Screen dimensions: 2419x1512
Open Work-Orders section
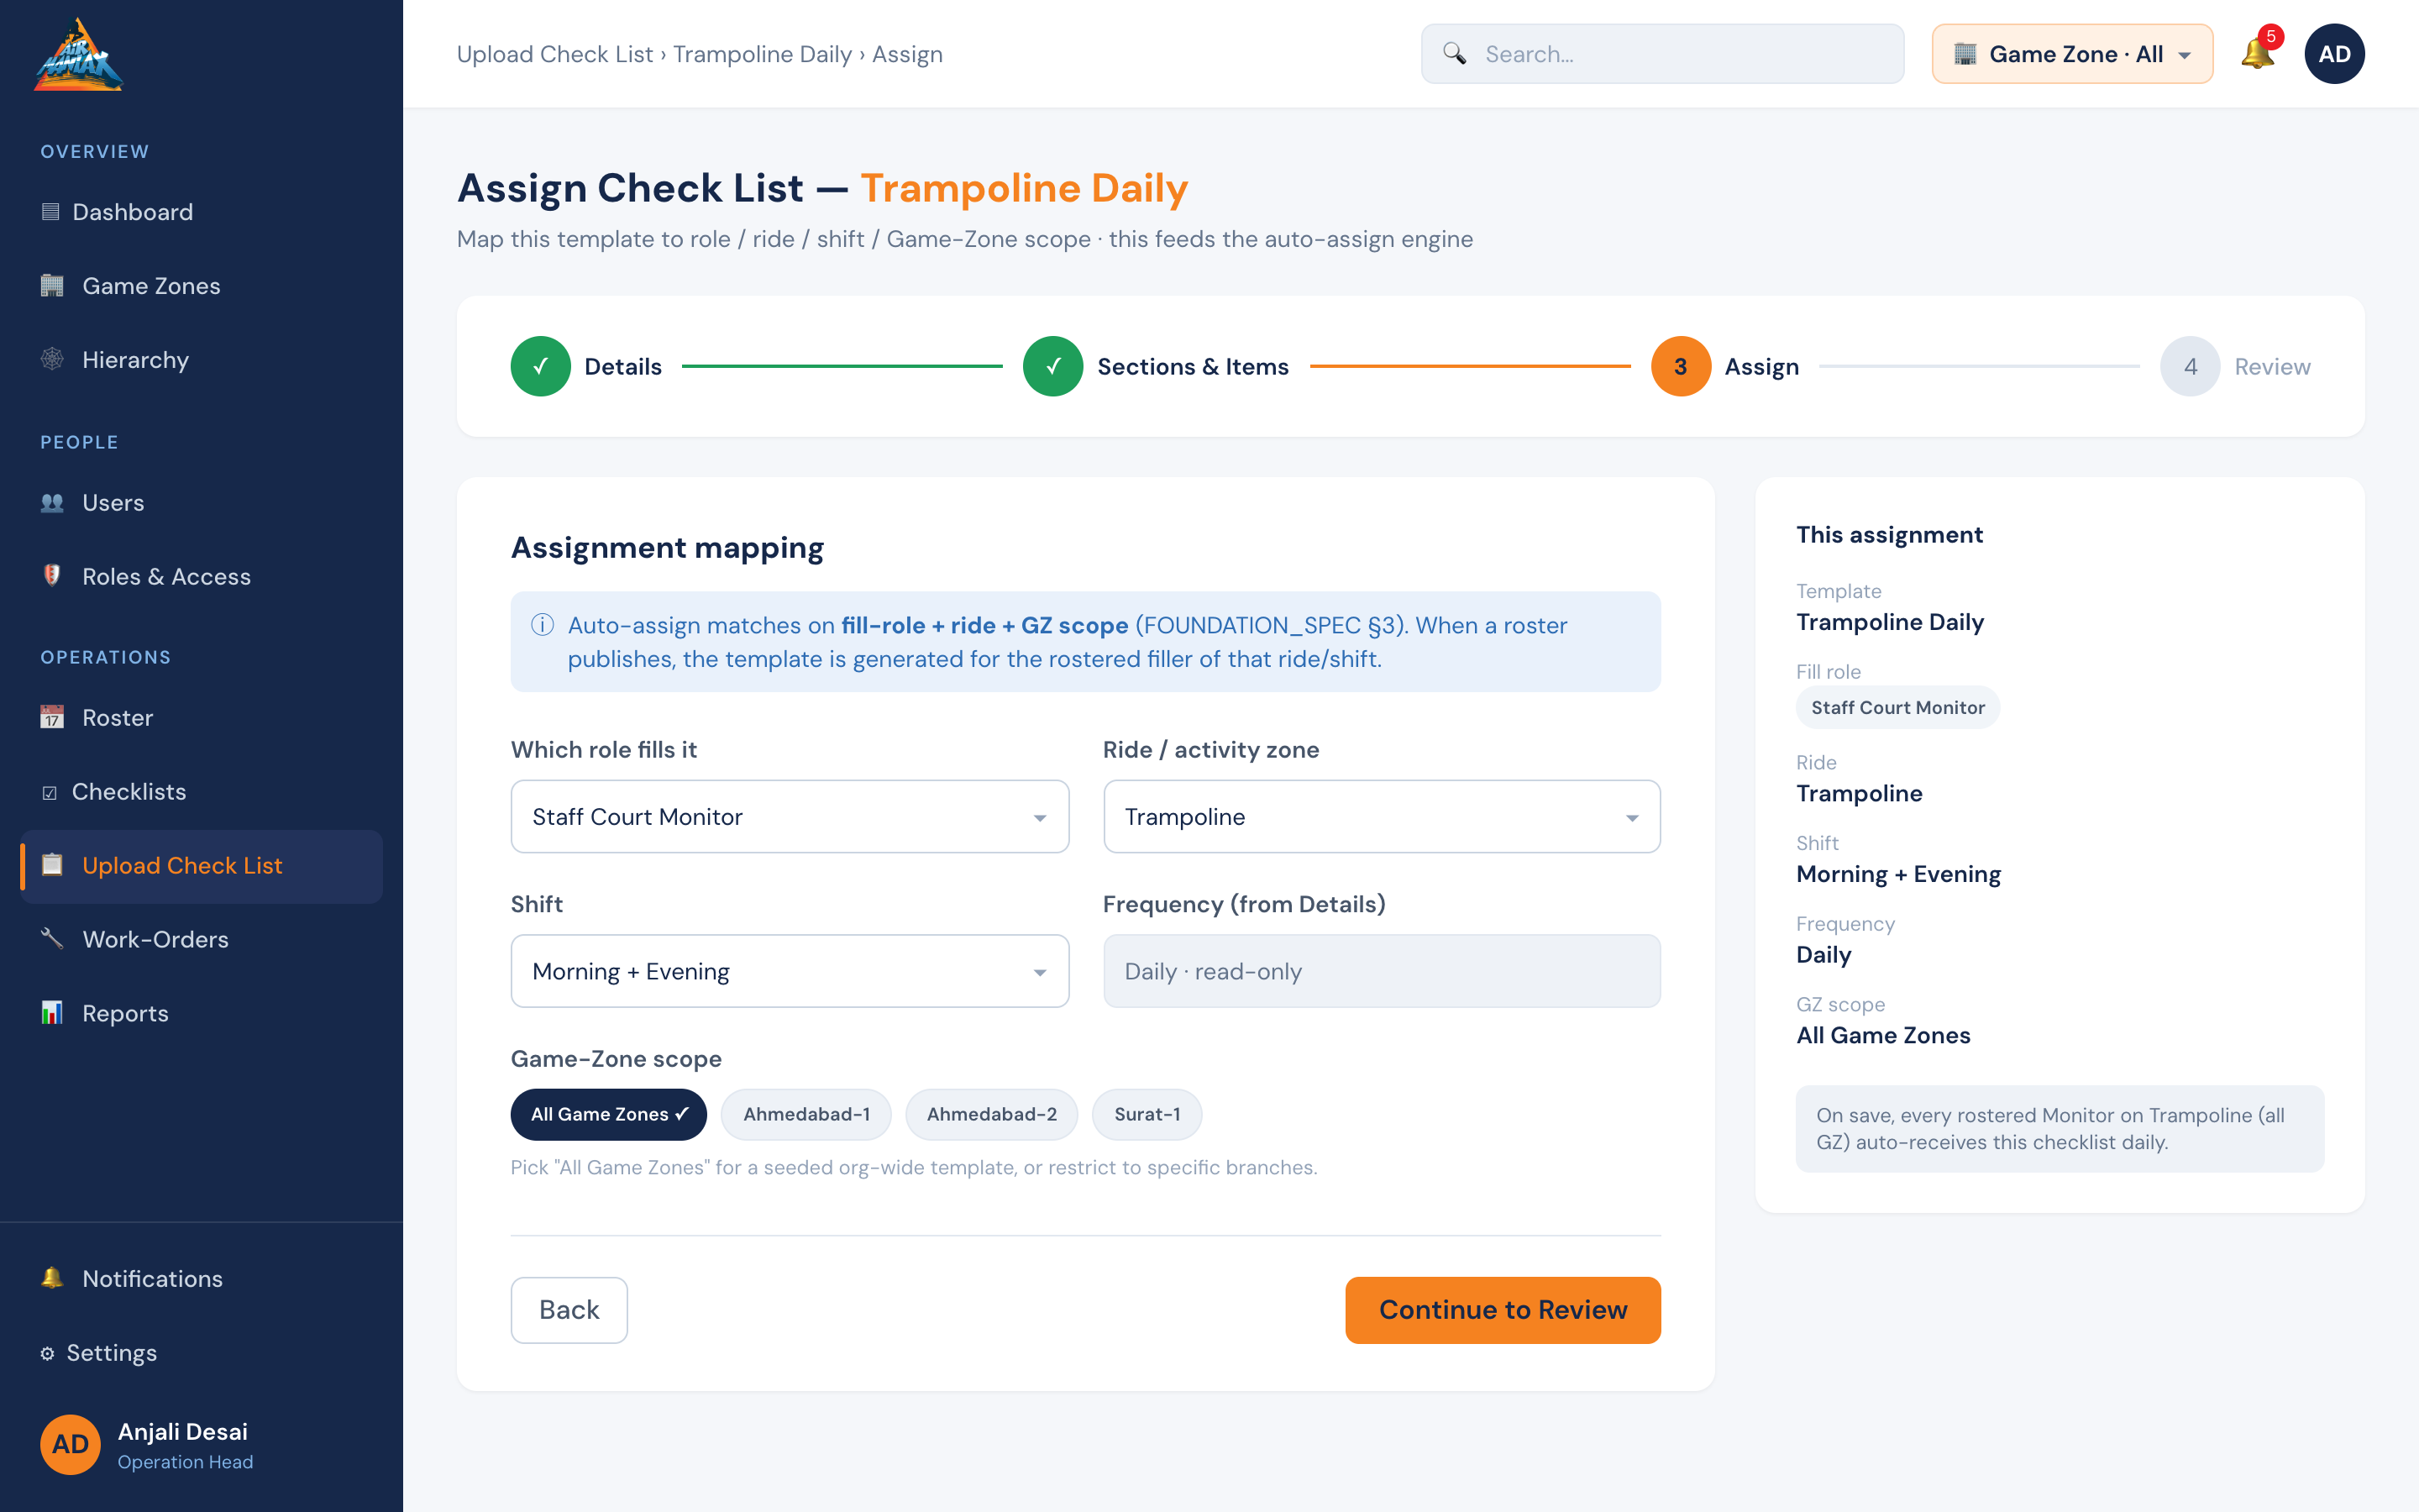coord(201,939)
